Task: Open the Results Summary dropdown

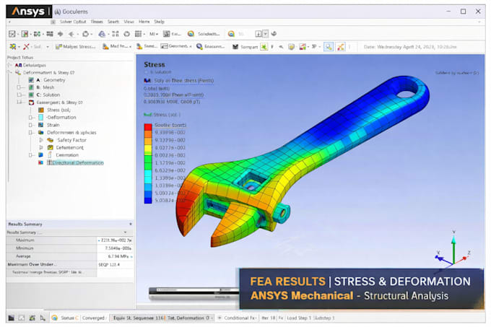Action: click(x=126, y=232)
